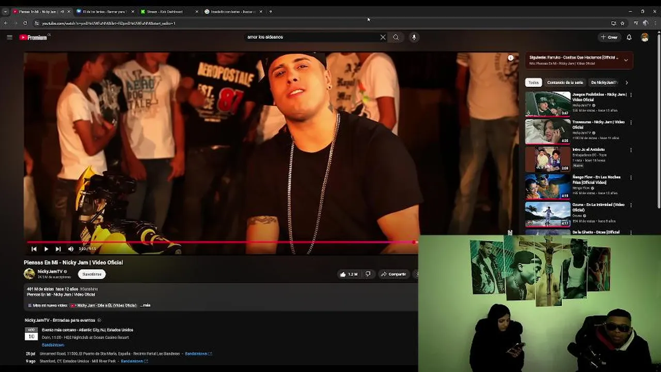Mute the video volume
The image size is (661, 372).
point(71,249)
